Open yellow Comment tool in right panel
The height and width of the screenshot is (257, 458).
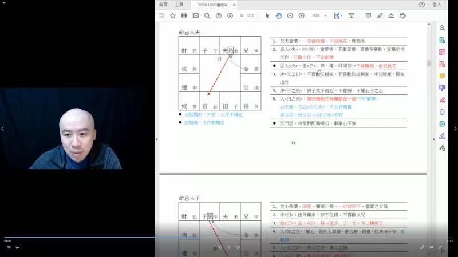tap(442, 76)
